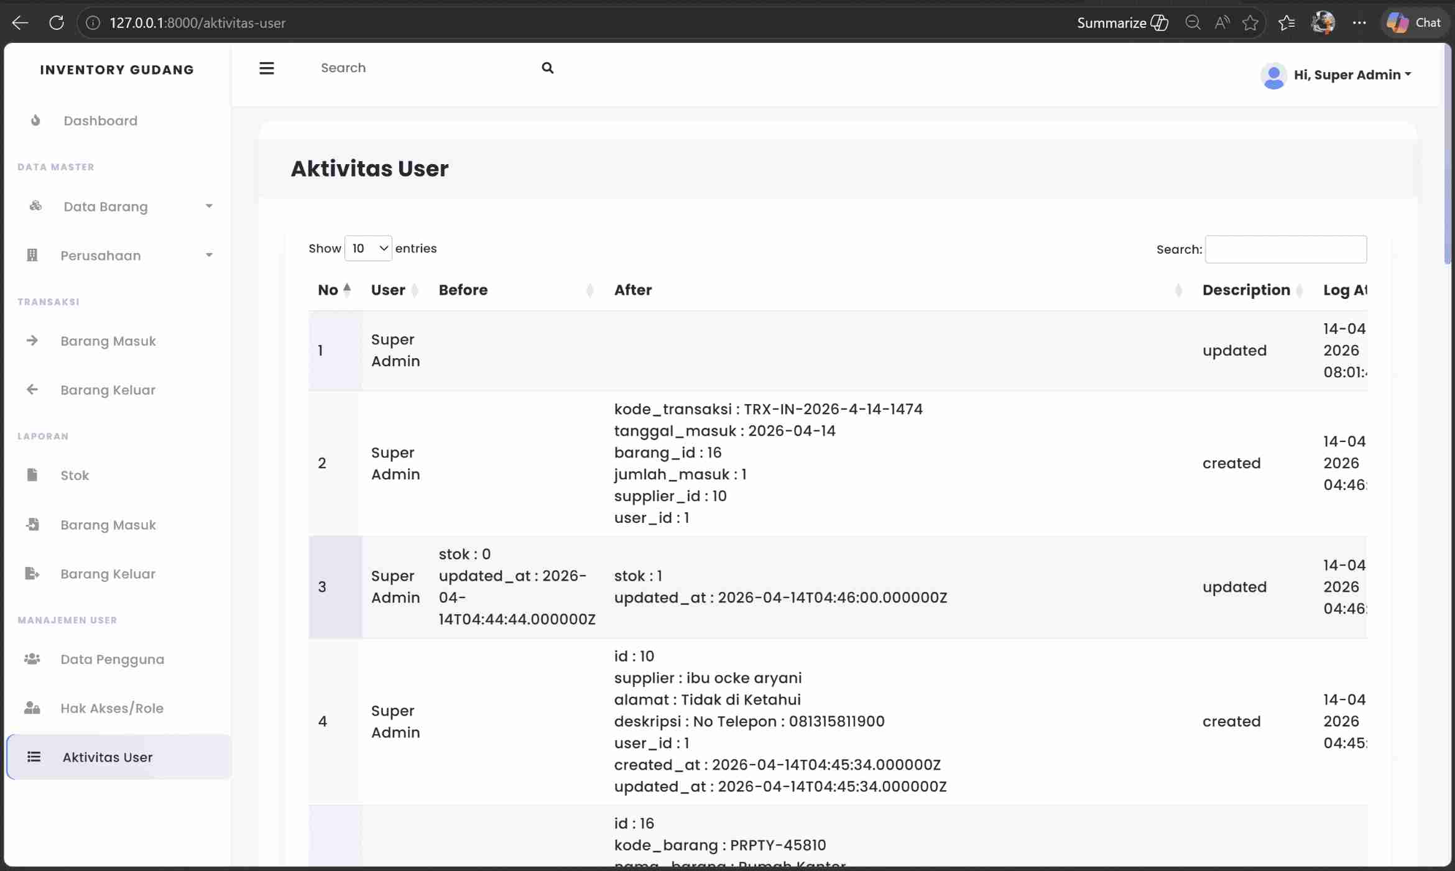Screen dimensions: 1455x871
Task: Open Barang Keluar under Transaksi
Action: [108, 390]
